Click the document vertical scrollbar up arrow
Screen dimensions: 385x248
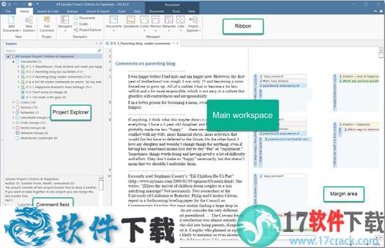[x=381, y=50]
